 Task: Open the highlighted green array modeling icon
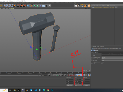[37, 6]
